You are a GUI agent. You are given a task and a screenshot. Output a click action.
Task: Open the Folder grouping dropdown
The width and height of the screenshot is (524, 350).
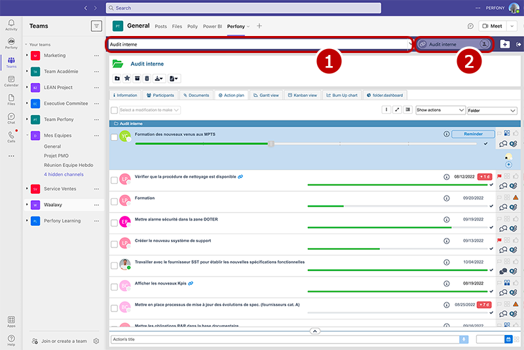pos(492,111)
